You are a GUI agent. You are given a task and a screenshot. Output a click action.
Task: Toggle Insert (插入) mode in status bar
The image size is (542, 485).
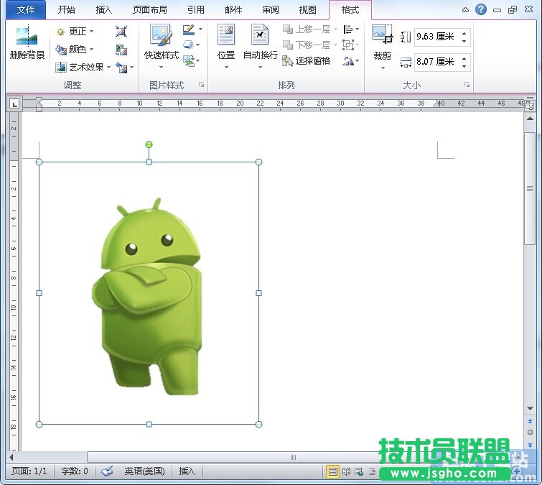[187, 471]
